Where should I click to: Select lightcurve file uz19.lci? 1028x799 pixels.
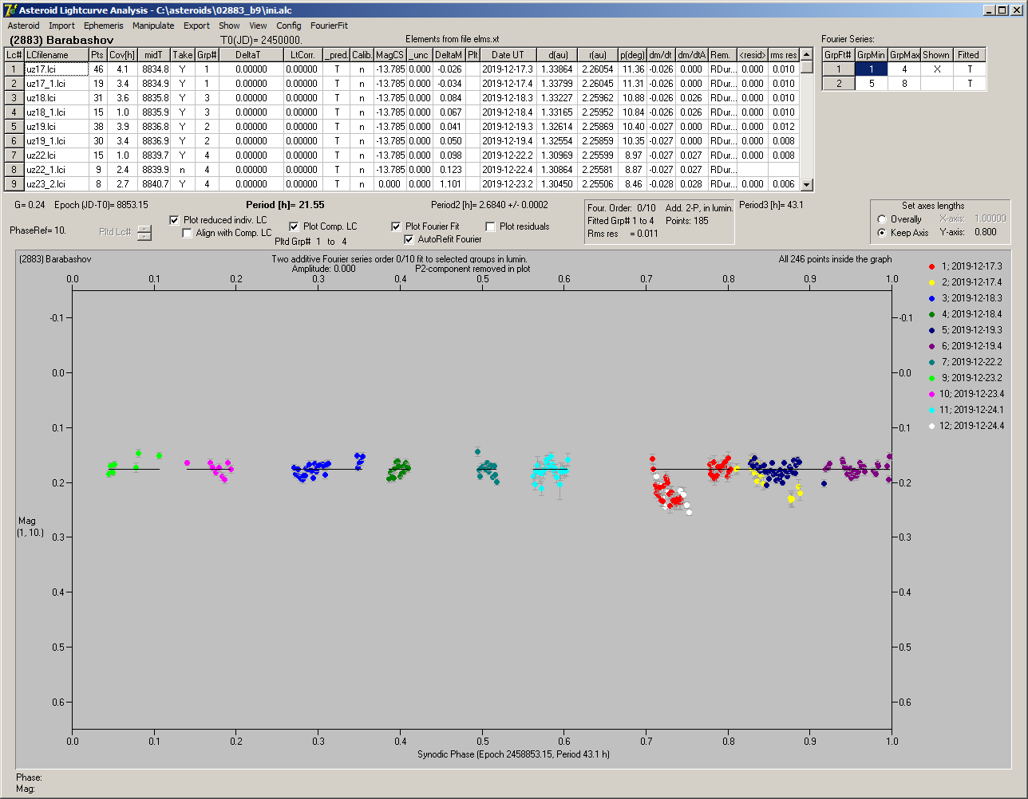(56, 127)
